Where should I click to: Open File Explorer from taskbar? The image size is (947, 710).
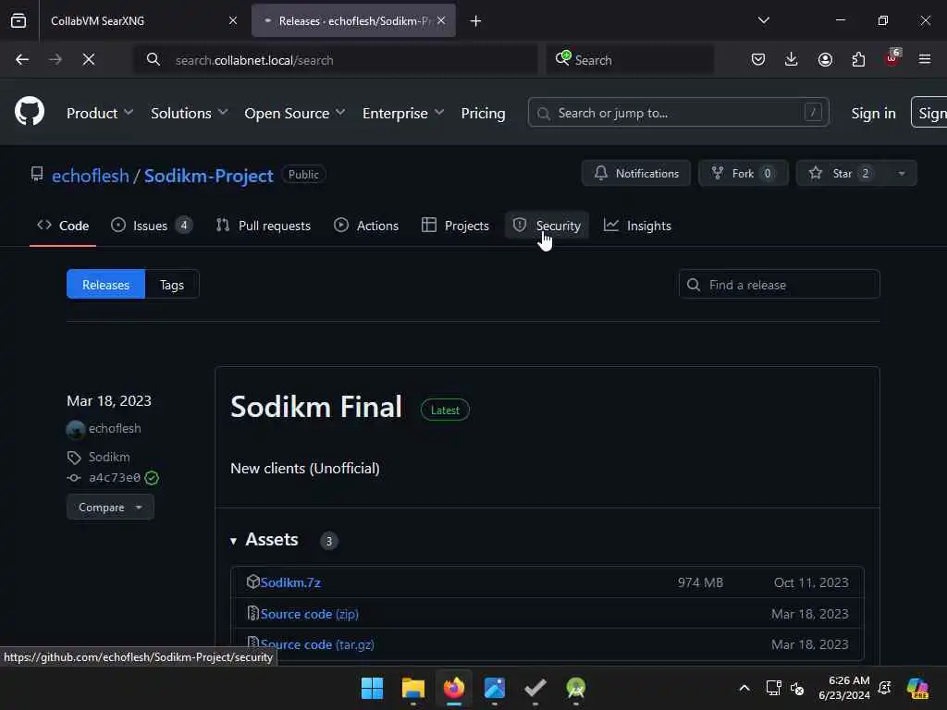tap(413, 688)
